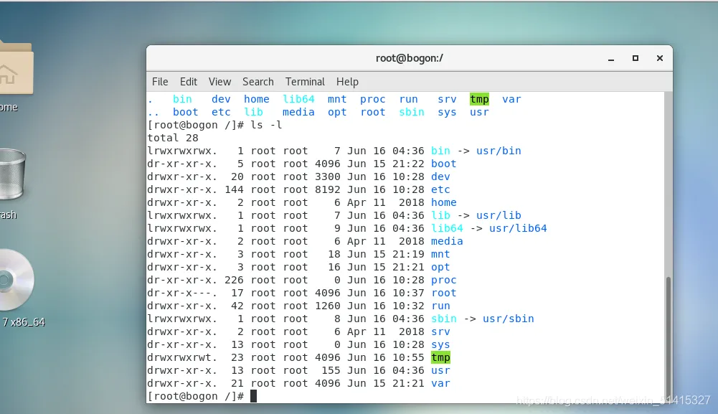Click 'dev' in the long listing

440,177
